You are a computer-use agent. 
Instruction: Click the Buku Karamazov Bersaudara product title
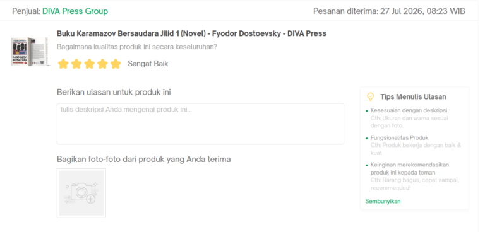point(191,33)
